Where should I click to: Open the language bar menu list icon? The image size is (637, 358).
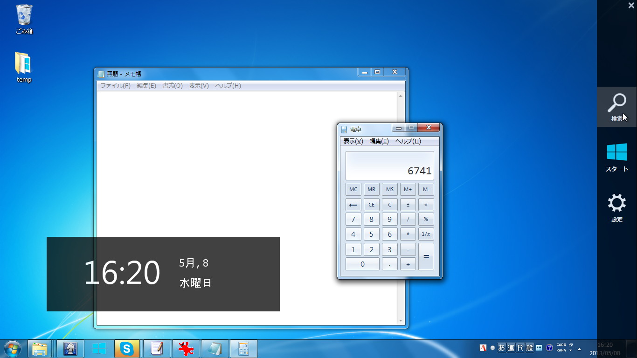click(539, 348)
